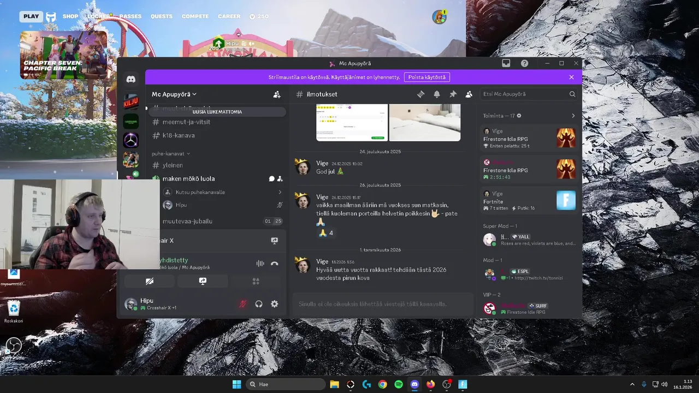699x393 pixels.
Task: Open first Firestone Idle RPG game thumbnail
Action: [x=566, y=138]
